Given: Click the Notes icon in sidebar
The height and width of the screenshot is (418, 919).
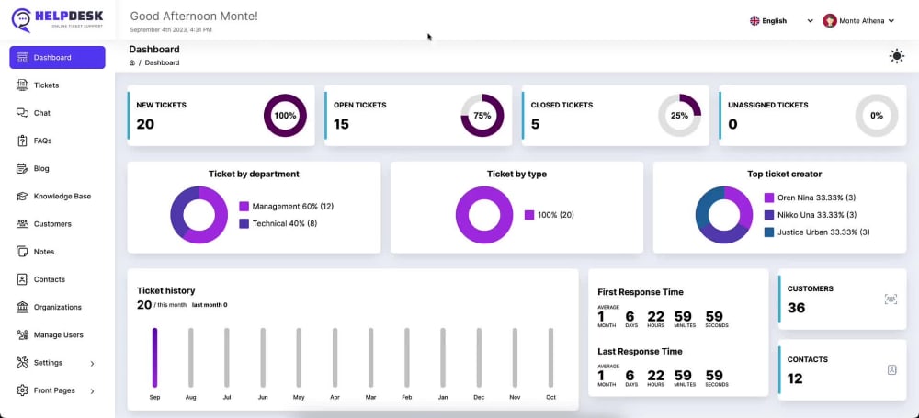Looking at the screenshot, I should point(22,252).
